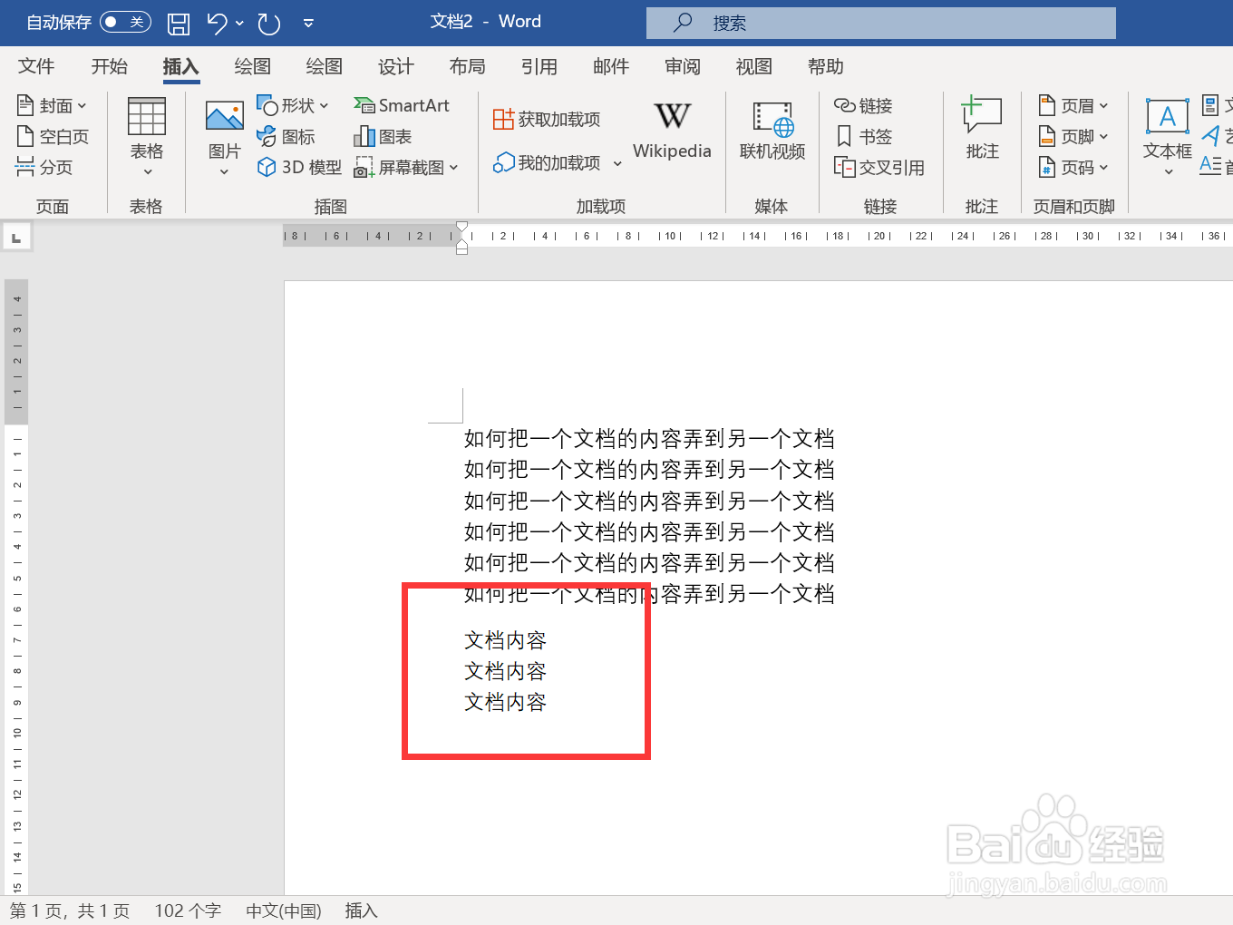
Task: Click the Redo icon
Action: pyautogui.click(x=269, y=24)
